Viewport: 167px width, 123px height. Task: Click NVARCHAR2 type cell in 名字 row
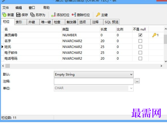81,41
